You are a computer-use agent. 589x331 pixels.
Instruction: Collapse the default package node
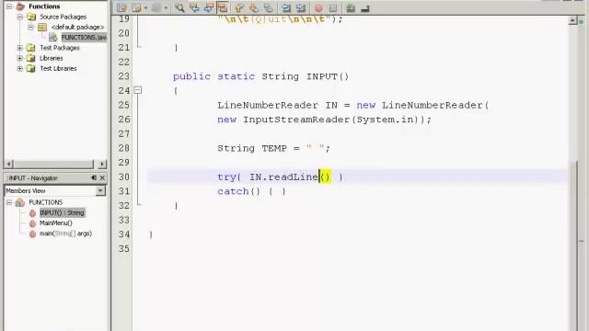30,27
